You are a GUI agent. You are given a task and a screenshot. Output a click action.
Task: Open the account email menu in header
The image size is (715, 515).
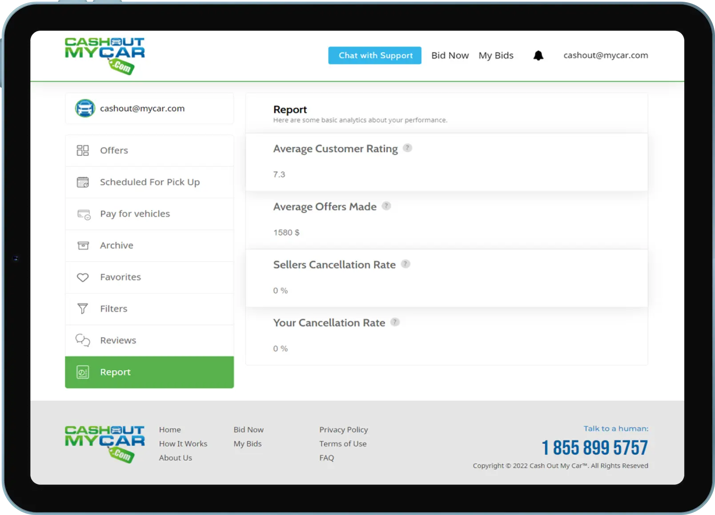[x=606, y=55]
